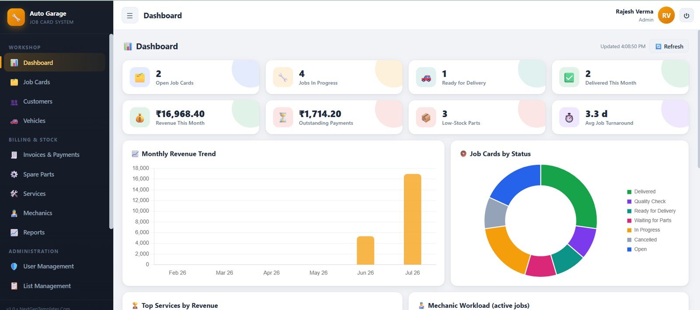This screenshot has height=310, width=700.
Task: Open the Dashboard menu item
Action: (x=54, y=62)
